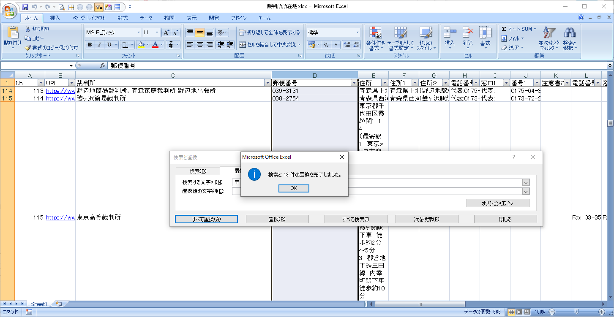This screenshot has height=317, width=614.
Task: Click the scissors cut icon (切り取り)
Action: click(28, 29)
